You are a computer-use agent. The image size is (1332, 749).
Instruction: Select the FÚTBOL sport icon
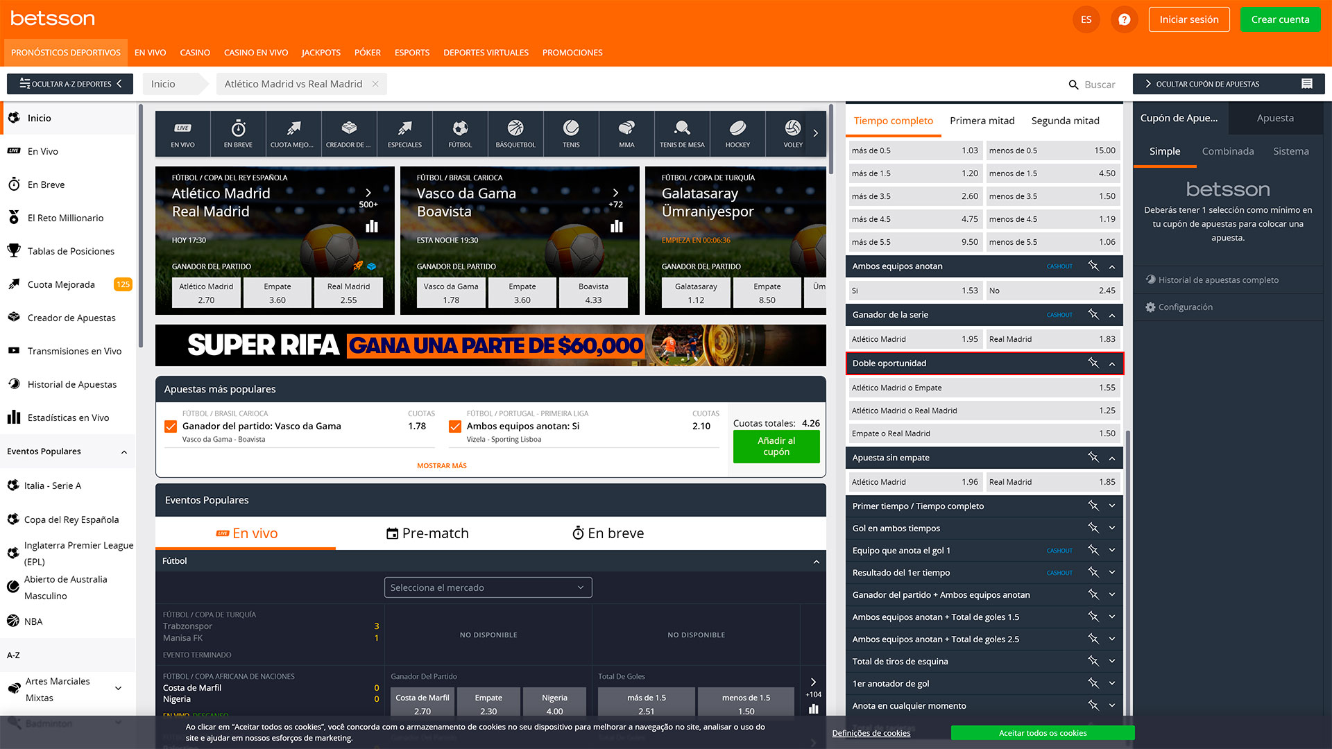coord(460,133)
